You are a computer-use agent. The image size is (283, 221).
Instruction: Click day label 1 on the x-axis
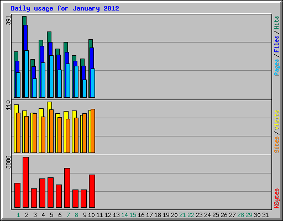[x=18, y=215]
